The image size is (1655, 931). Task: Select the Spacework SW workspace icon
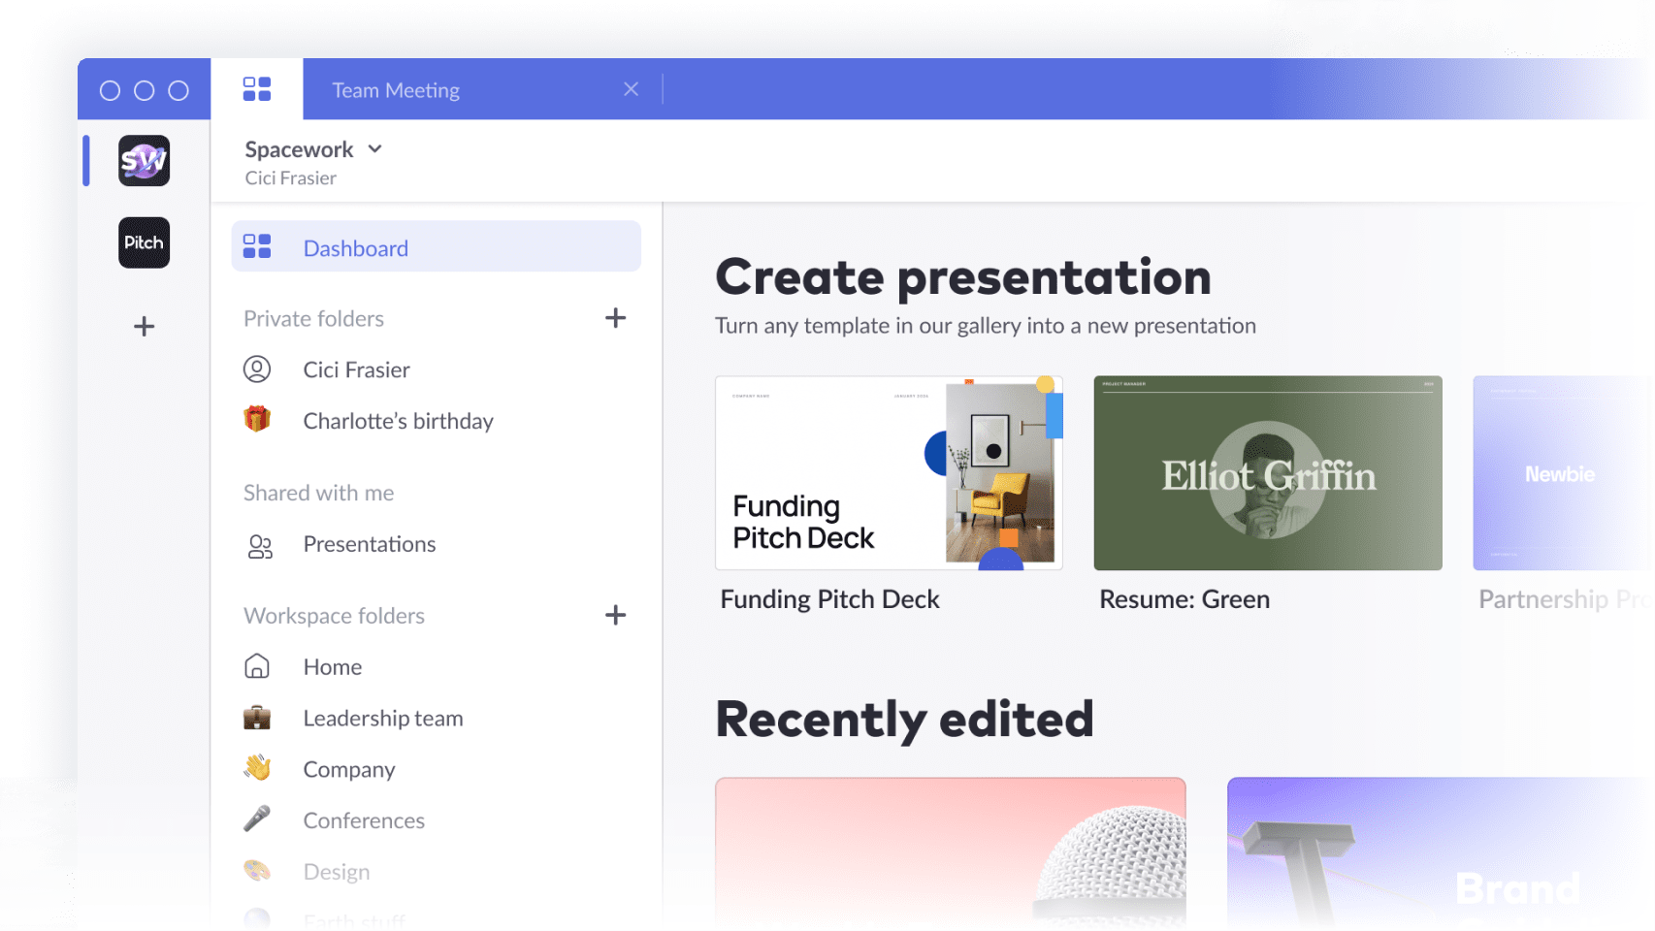click(144, 161)
